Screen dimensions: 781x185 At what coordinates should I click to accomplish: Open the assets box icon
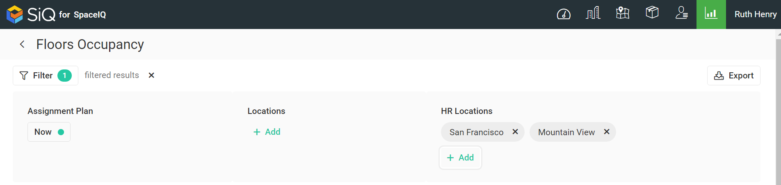(652, 13)
